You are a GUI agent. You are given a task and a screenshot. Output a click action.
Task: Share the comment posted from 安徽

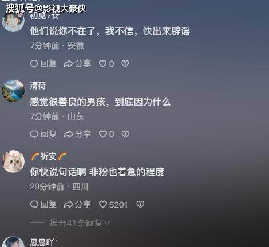click(77, 64)
